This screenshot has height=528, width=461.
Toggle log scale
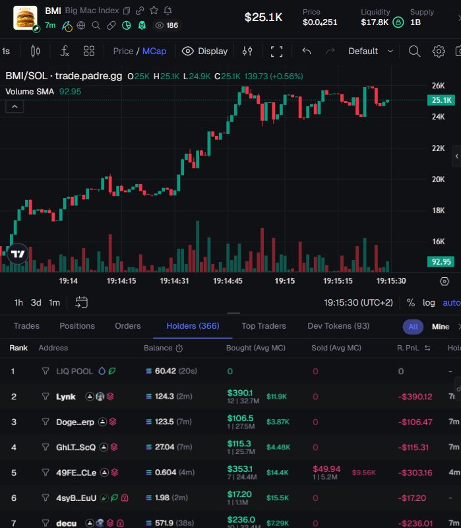tap(429, 302)
